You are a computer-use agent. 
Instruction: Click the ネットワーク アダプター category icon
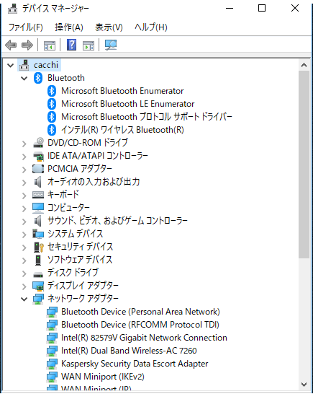pyautogui.click(x=38, y=299)
